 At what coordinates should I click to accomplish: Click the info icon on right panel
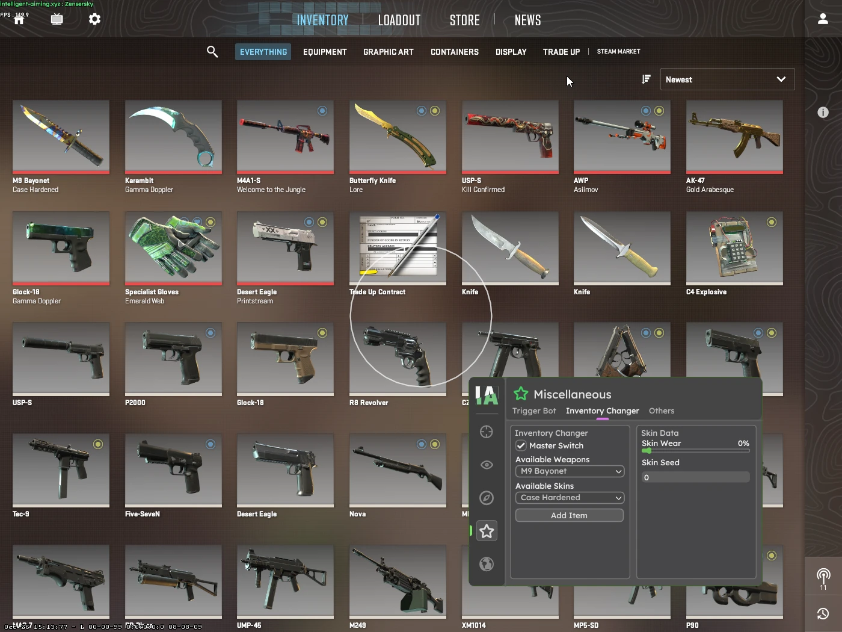(x=823, y=113)
